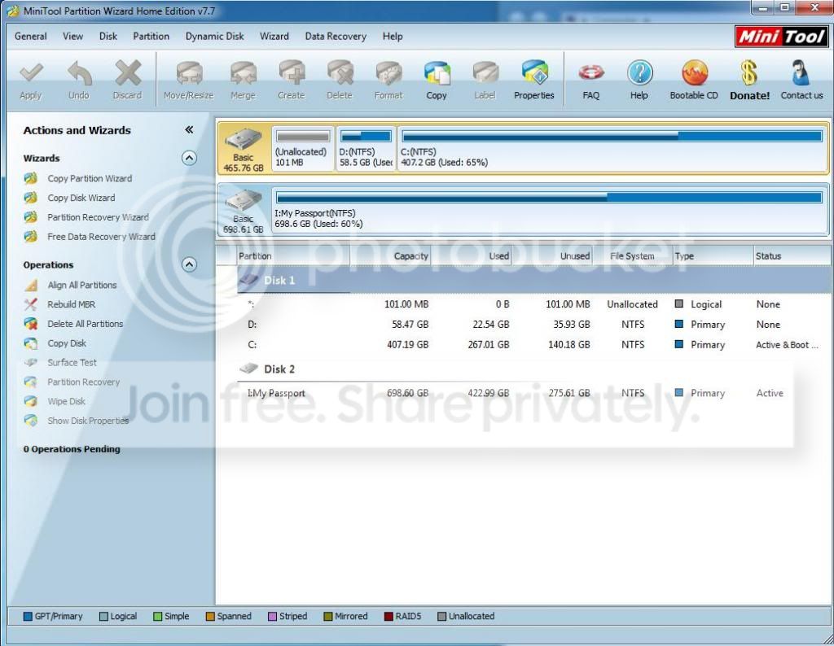
Task: Collapse the Operations section
Action: [x=189, y=264]
